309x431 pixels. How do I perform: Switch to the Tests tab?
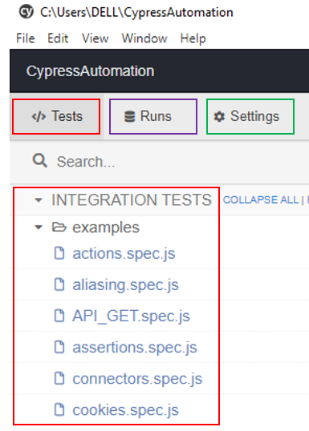coord(56,116)
